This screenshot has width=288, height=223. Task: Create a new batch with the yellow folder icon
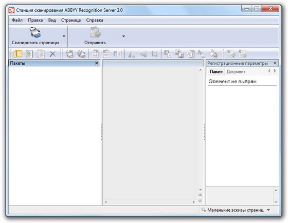pos(18,54)
